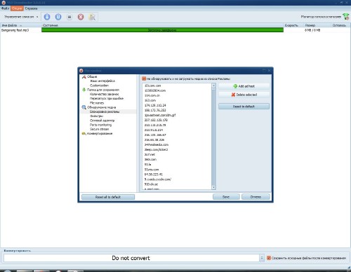
Task: Select the Customization tree item
Action: [x=99, y=86]
